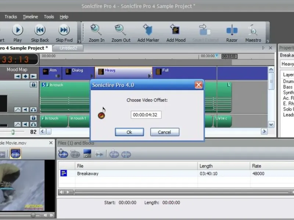
Task: Open the Timeline menu
Action: click(x=30, y=17)
